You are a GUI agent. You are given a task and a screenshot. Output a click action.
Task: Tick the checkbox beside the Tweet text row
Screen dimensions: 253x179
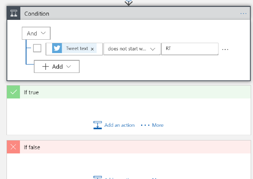(x=37, y=48)
